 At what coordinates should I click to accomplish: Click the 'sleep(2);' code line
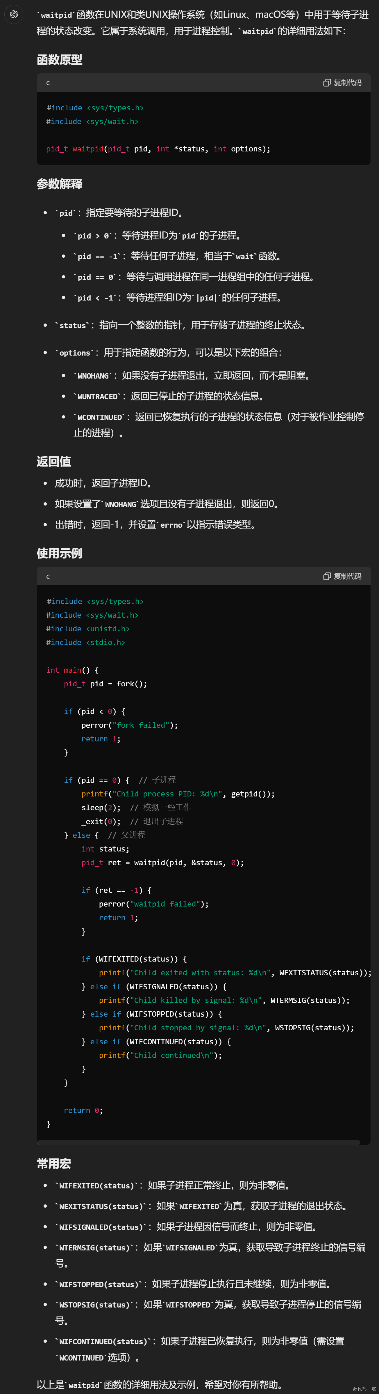(x=101, y=808)
